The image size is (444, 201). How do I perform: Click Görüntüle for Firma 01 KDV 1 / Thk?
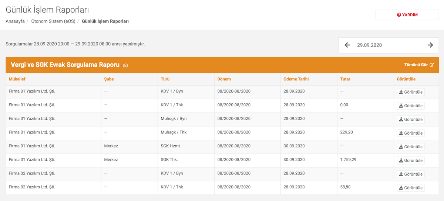click(x=411, y=106)
